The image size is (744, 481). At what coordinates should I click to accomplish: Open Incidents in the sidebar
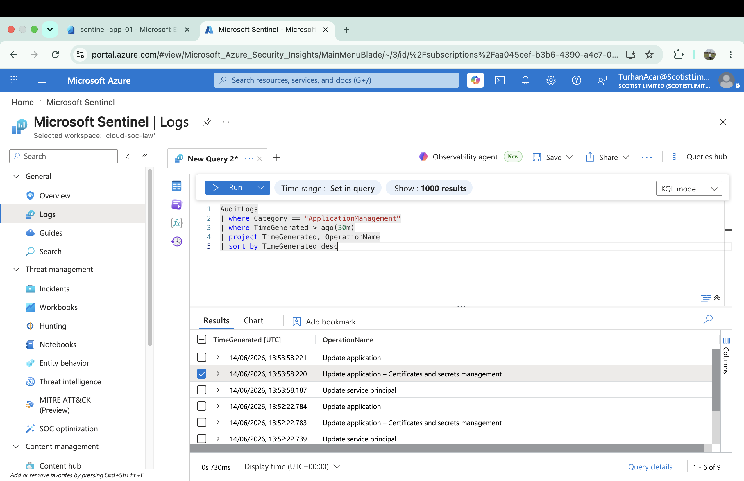tap(54, 289)
